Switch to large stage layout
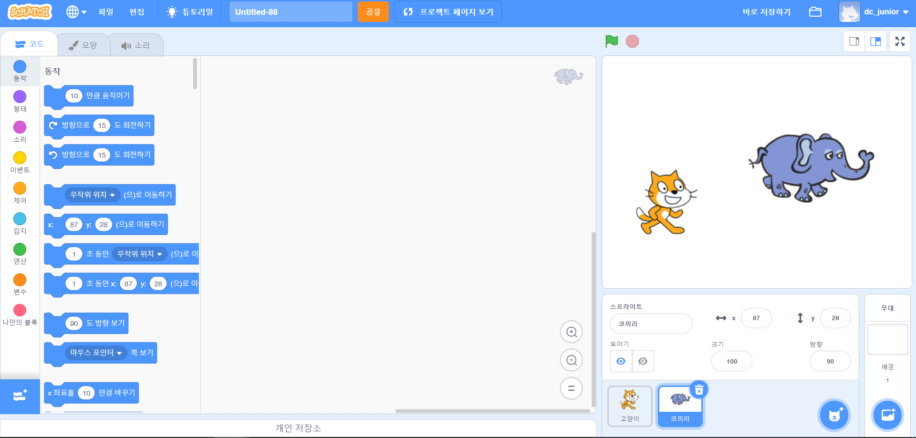The width and height of the screenshot is (916, 438). (x=875, y=42)
